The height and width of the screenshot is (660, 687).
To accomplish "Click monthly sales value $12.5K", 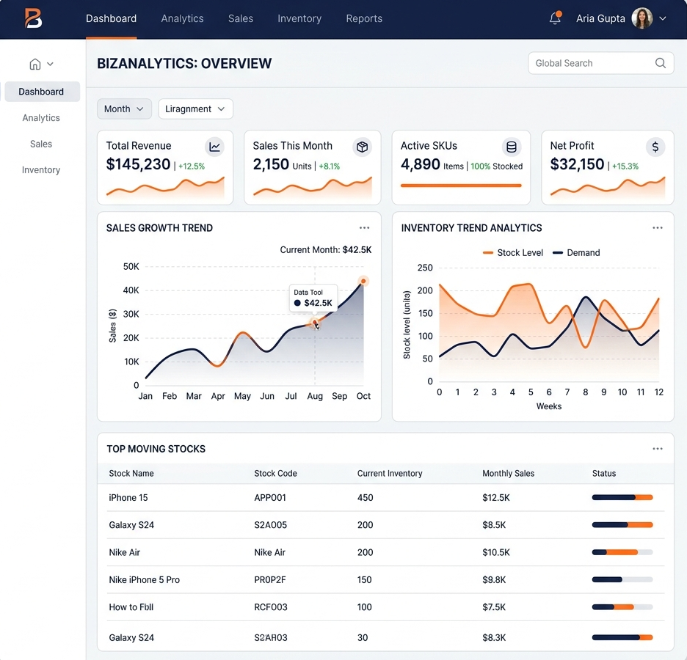I will (x=496, y=498).
